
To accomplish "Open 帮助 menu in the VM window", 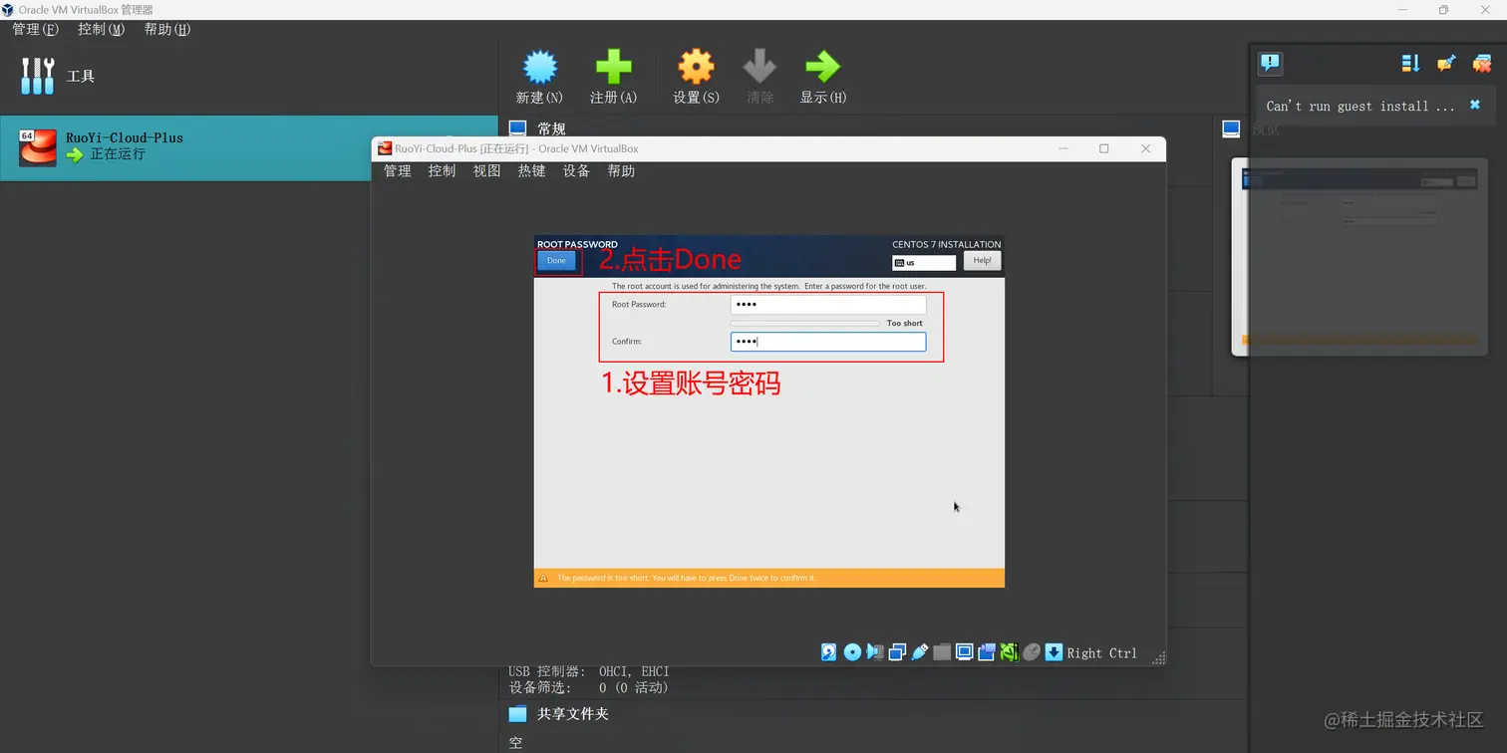I will point(621,171).
